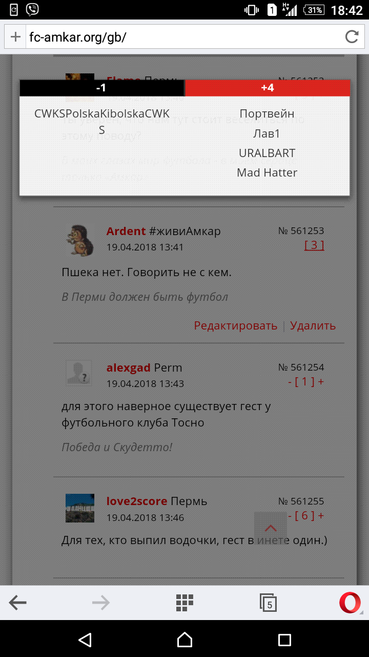Tap the scroll-to-top chevron button
Image resolution: width=369 pixels, height=657 pixels.
(x=271, y=528)
